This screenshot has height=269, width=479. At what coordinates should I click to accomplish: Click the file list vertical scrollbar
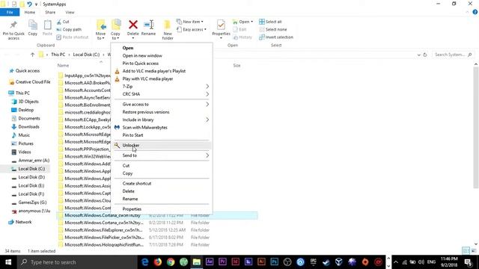(476, 128)
